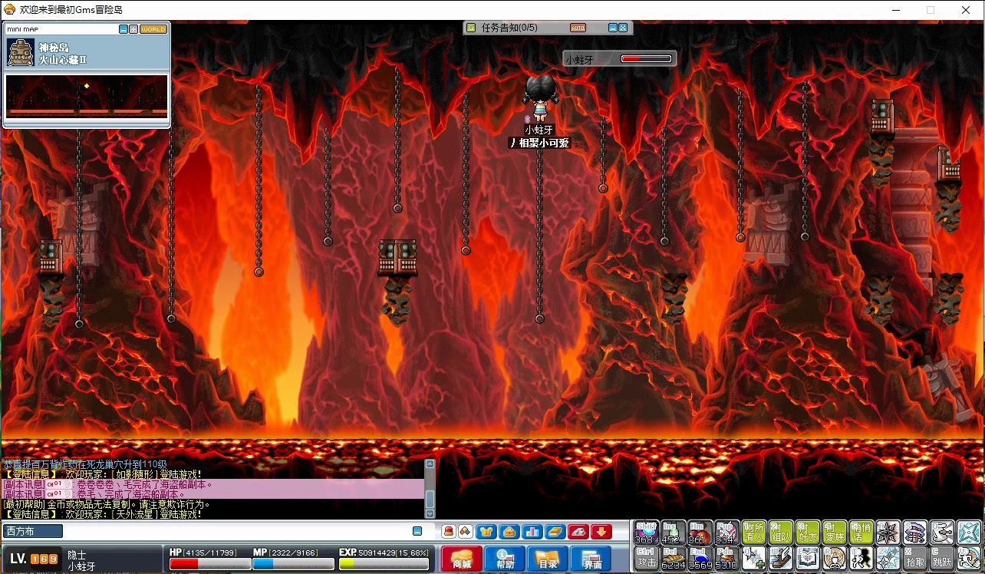Open the equipment shirt icon
This screenshot has width=985, height=574.
[486, 531]
